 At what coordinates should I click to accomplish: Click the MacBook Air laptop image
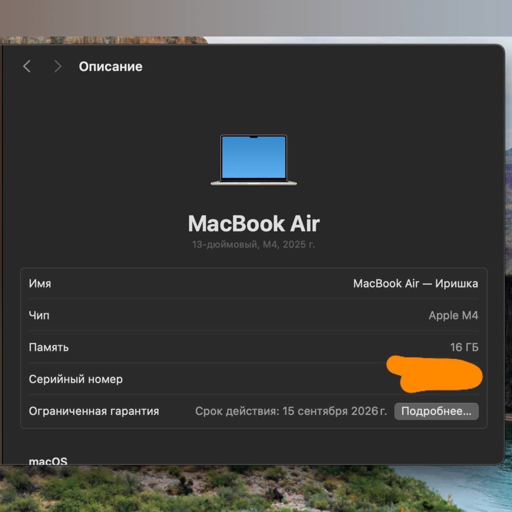tap(253, 160)
